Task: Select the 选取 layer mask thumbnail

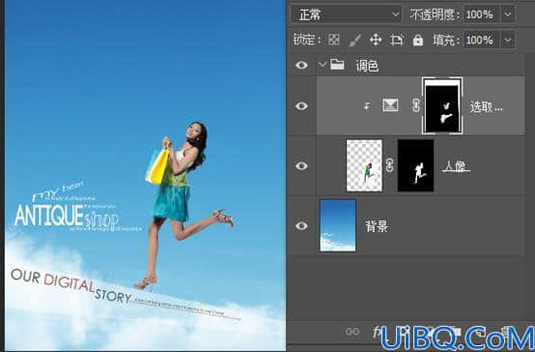Action: tap(442, 105)
